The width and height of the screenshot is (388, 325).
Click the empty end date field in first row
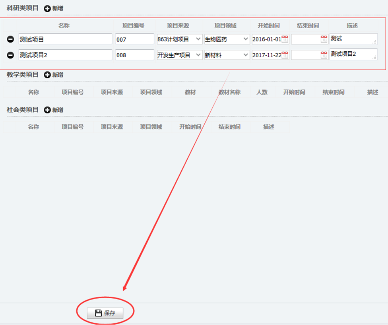coord(305,39)
